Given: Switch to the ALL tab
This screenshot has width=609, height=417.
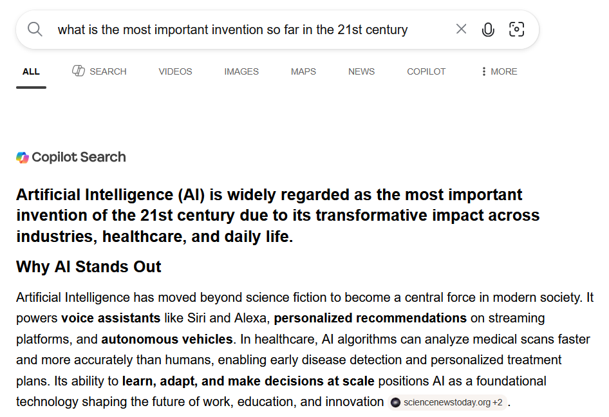Looking at the screenshot, I should click(x=31, y=72).
